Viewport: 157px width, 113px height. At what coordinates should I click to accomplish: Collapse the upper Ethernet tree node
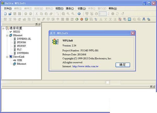pyautogui.click(x=7, y=35)
